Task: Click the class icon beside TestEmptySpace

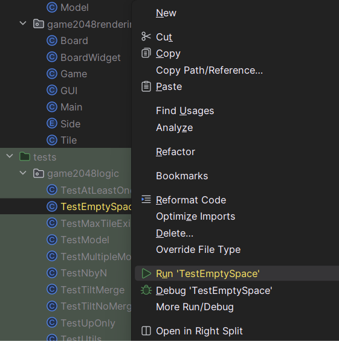Action: [52, 206]
